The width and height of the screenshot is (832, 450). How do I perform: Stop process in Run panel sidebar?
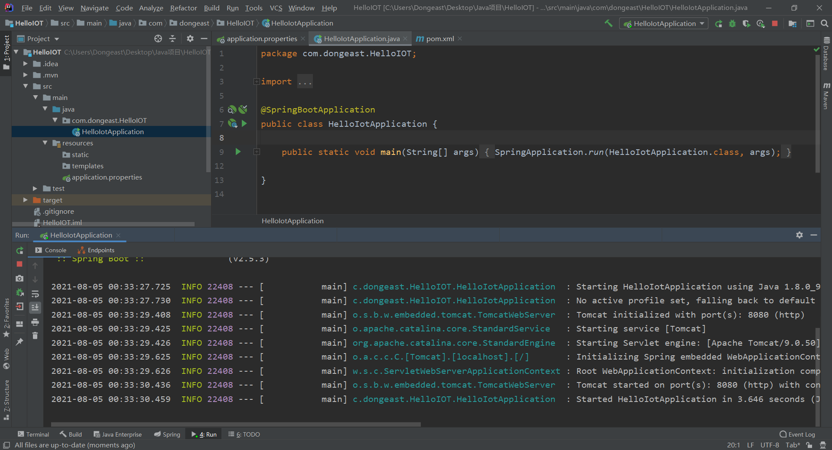[x=19, y=264]
